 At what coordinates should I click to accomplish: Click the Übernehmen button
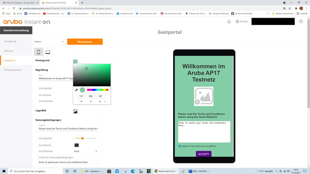(85, 42)
